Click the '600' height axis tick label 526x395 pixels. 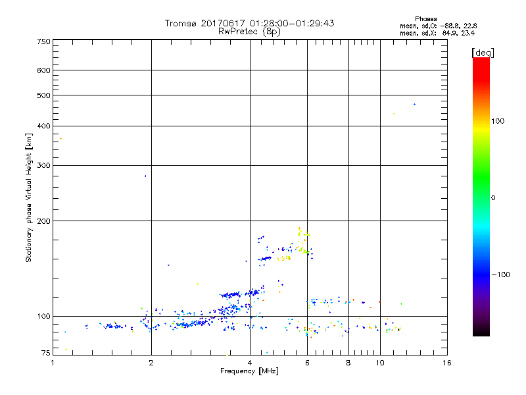click(x=43, y=70)
